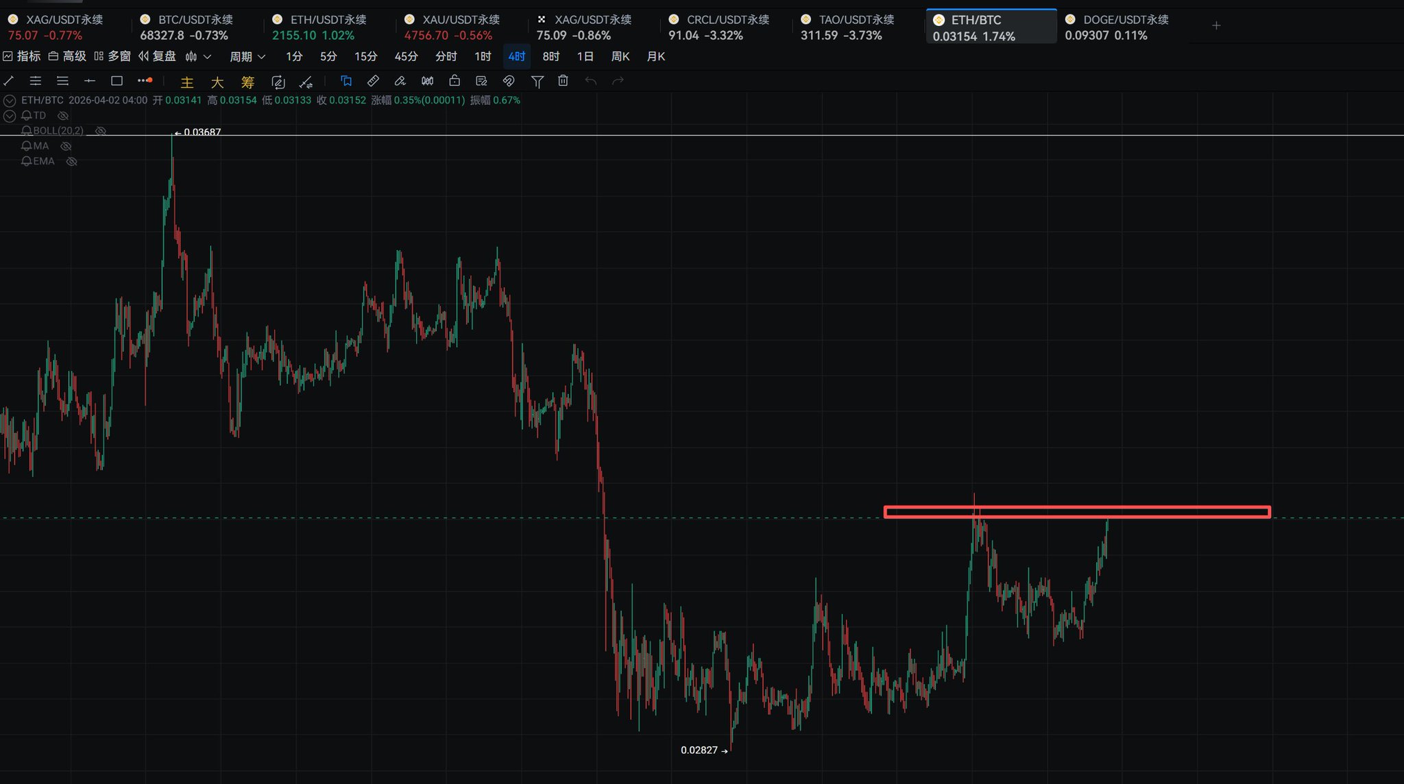This screenshot has height=784, width=1404.
Task: Click the ruler measure tool icon
Action: (x=373, y=81)
